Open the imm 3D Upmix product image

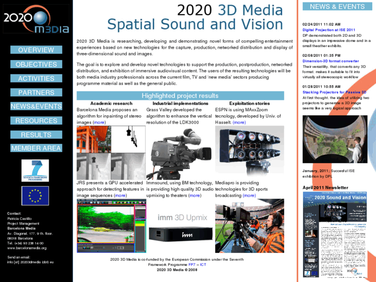tap(181, 227)
